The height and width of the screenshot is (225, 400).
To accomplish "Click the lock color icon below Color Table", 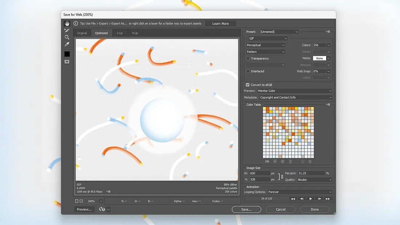I will coord(290,161).
